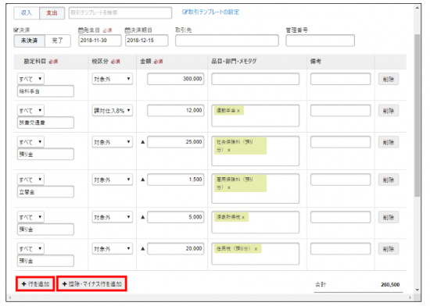This screenshot has height=306, width=430.
Task: Remove 雇用保険料（預り分）tag via x
Action: (x=229, y=187)
